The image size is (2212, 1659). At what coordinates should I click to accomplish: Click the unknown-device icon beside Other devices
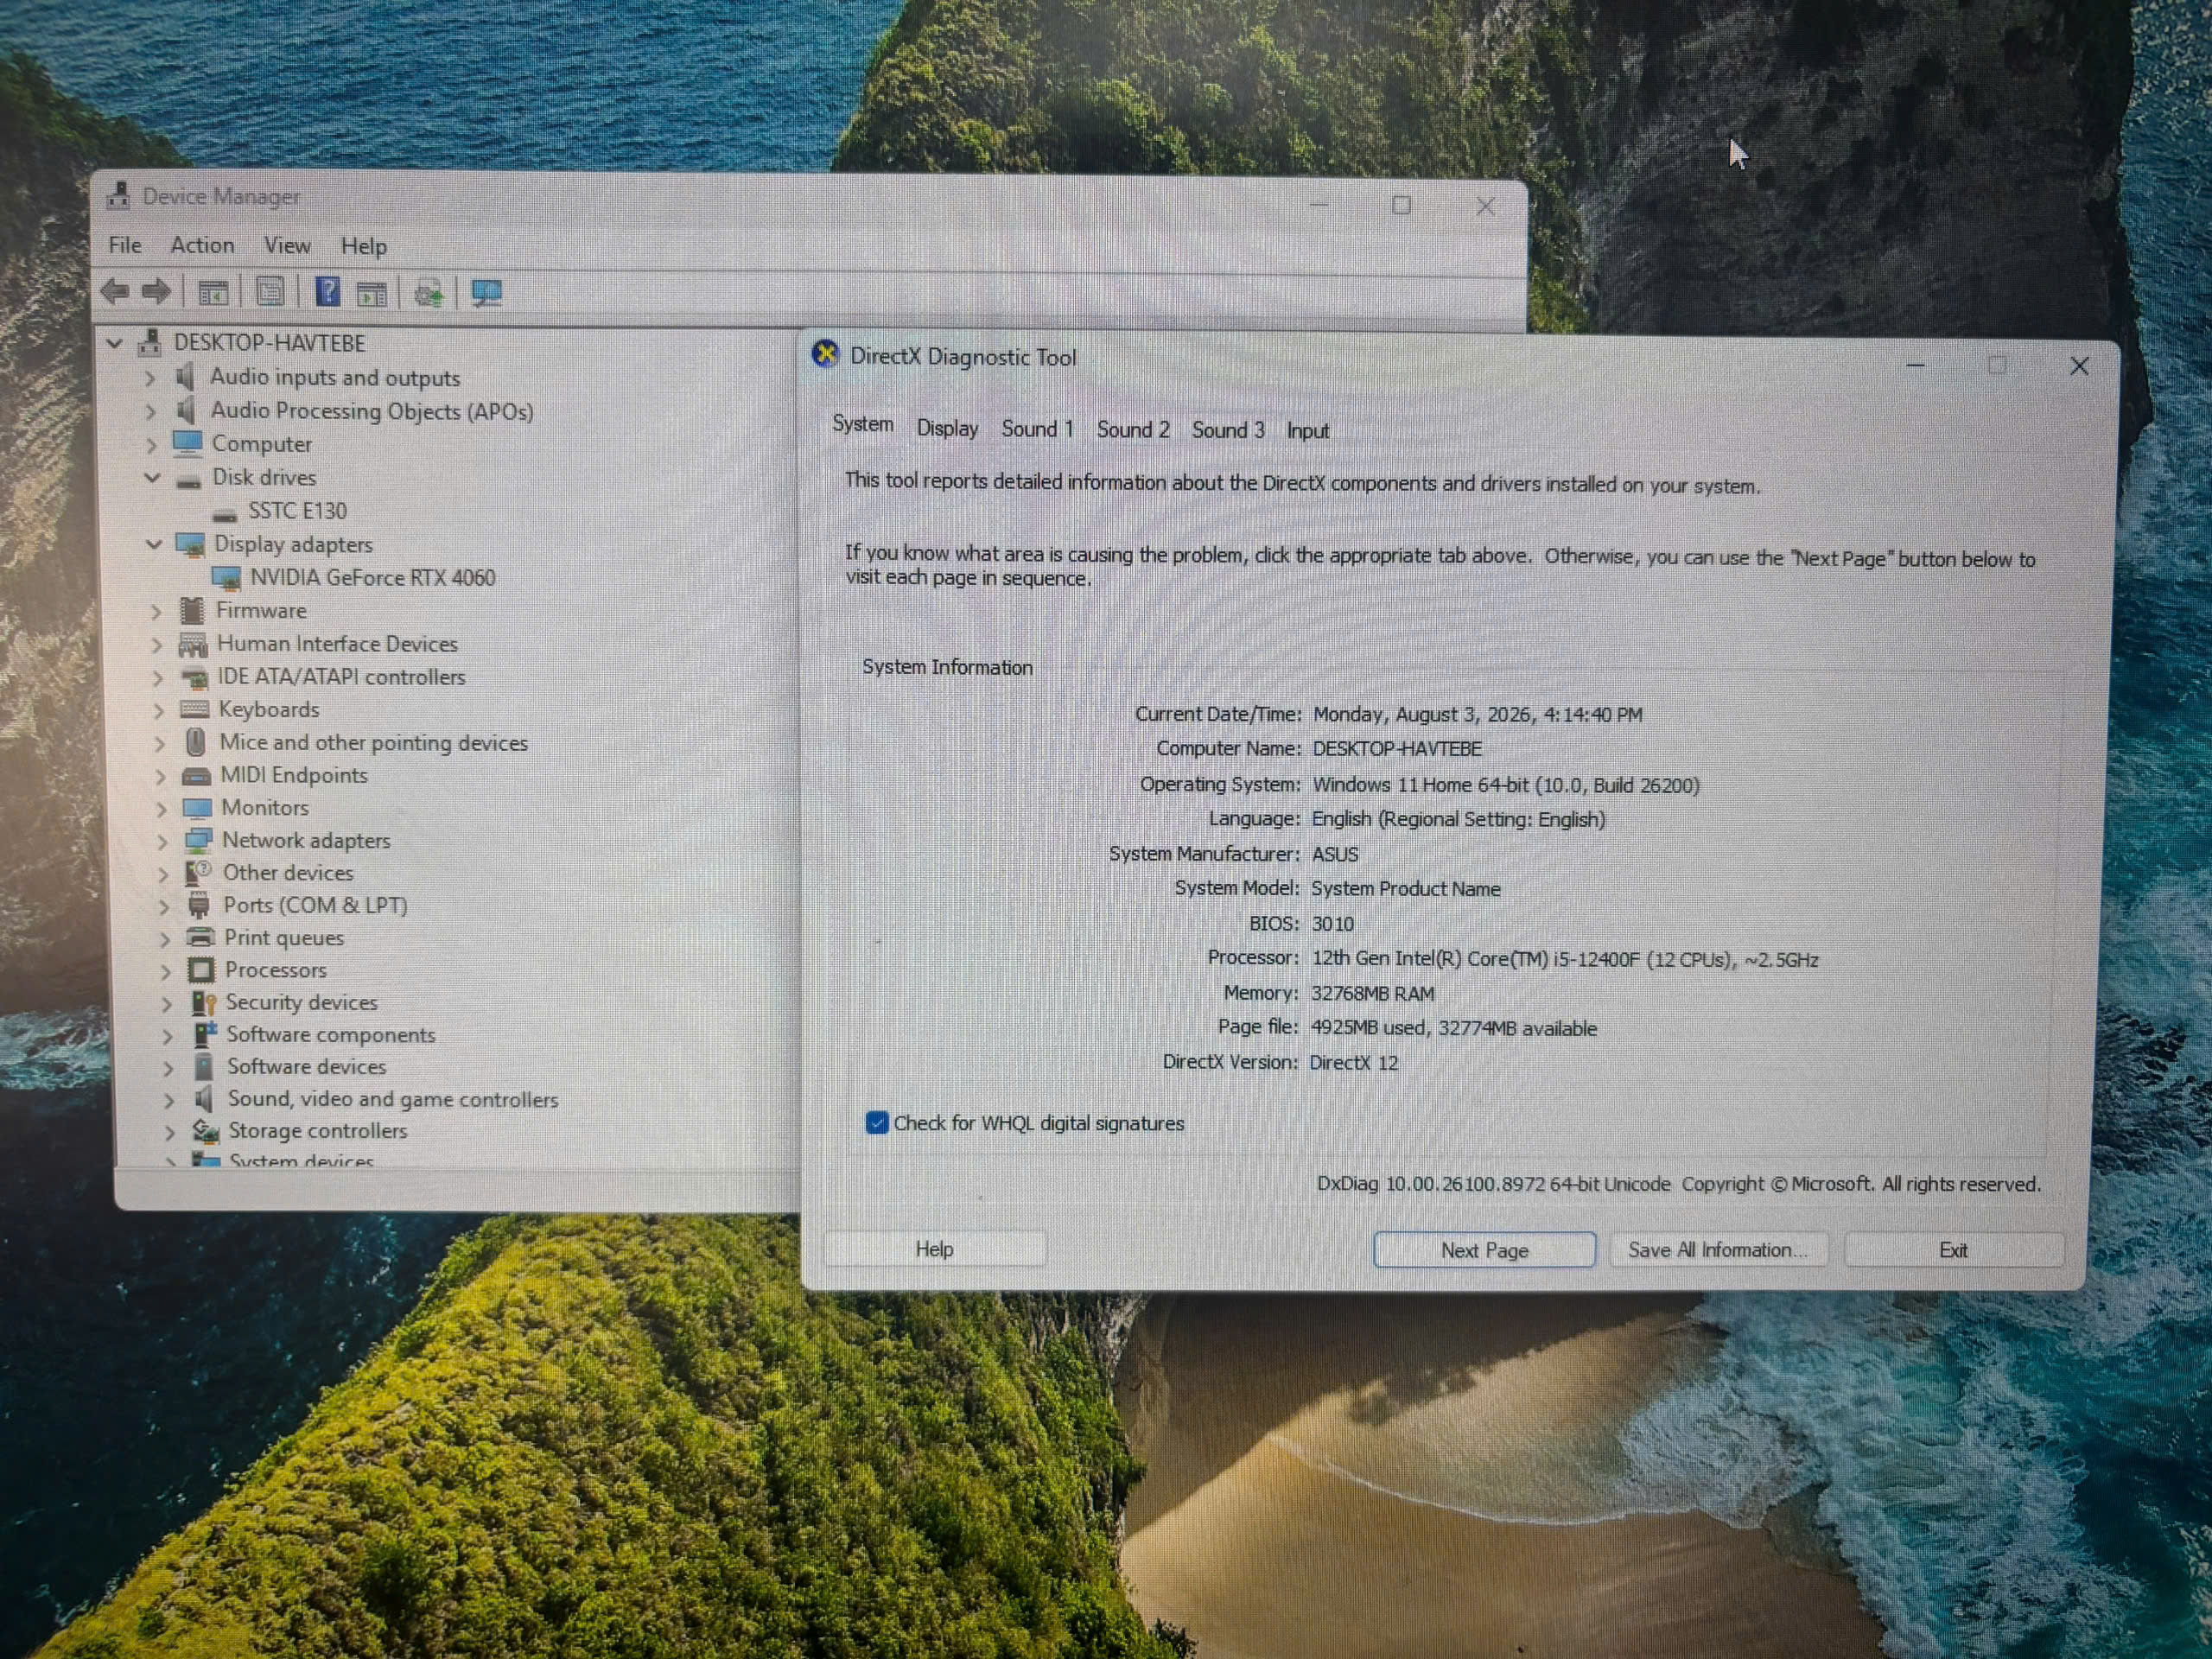(x=198, y=872)
